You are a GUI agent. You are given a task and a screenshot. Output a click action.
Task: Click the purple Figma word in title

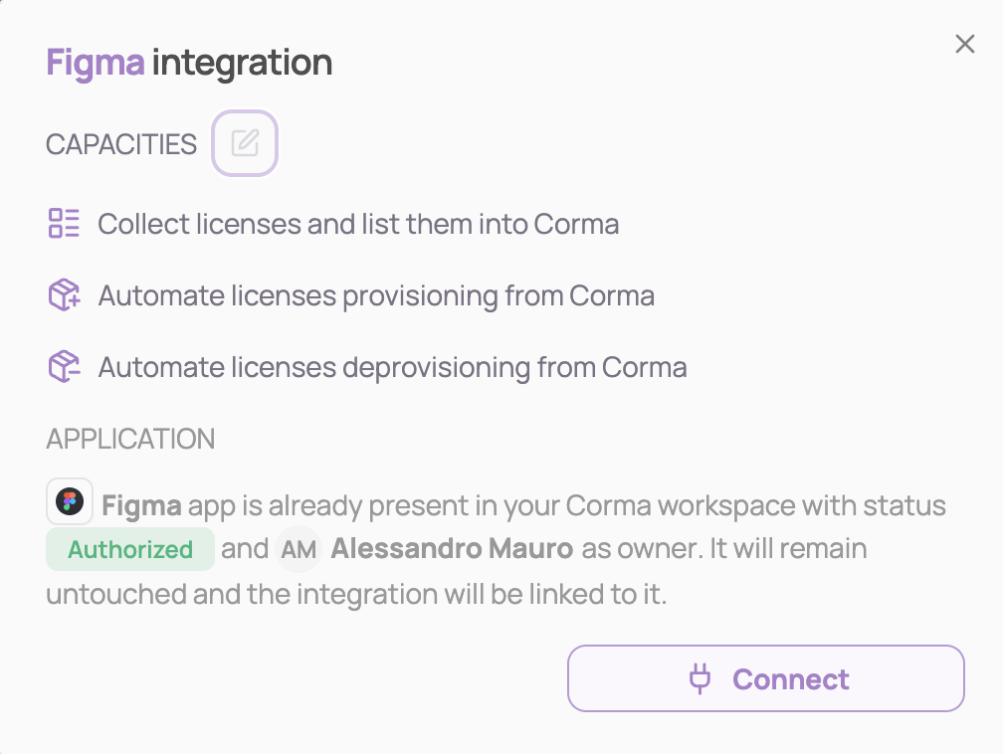pos(96,63)
